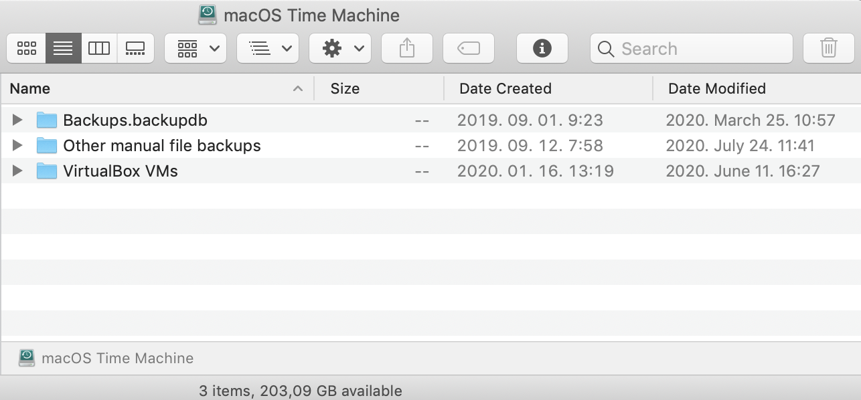Click the sort direction arrow in Name header

coord(297,88)
